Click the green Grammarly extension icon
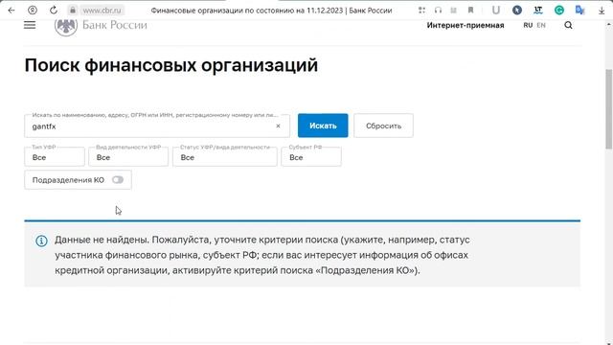This screenshot has height=345, width=613. (559, 11)
